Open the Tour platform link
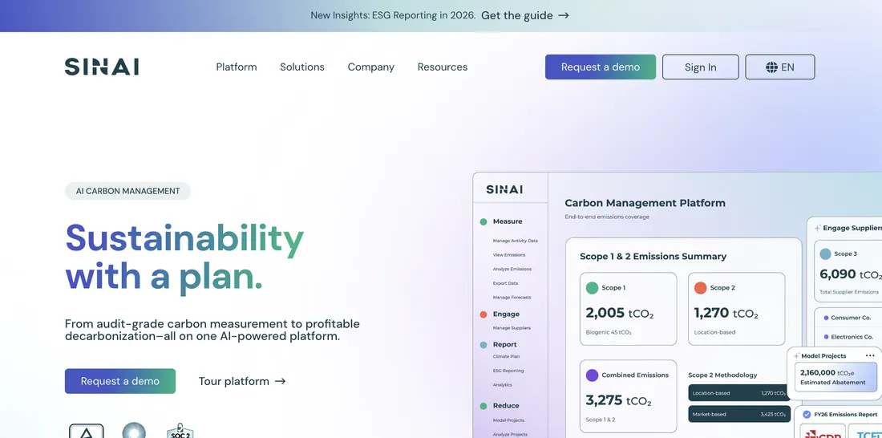Viewport: 882px width, 438px height. pos(242,381)
